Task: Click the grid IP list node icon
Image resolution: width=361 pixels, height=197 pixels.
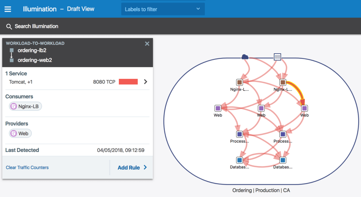Action: click(x=277, y=57)
